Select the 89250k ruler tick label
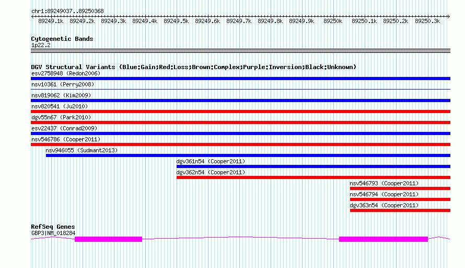This screenshot has height=268, width=465. [x=333, y=21]
